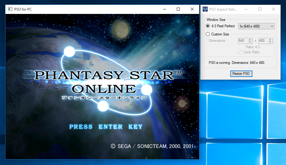286x165 pixels.
Task: Click the height field showing 480
Action: click(263, 41)
